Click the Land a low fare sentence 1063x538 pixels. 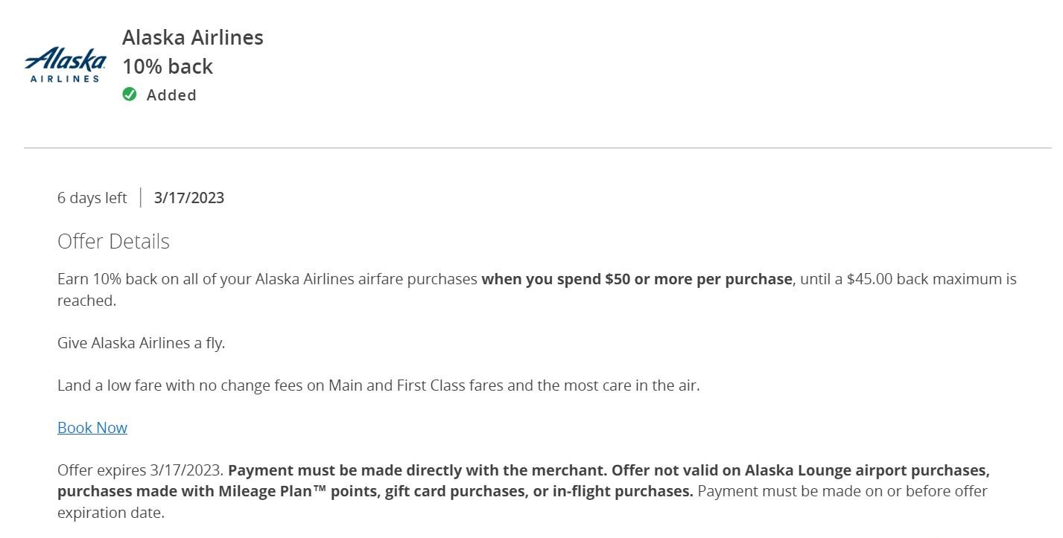pos(378,385)
